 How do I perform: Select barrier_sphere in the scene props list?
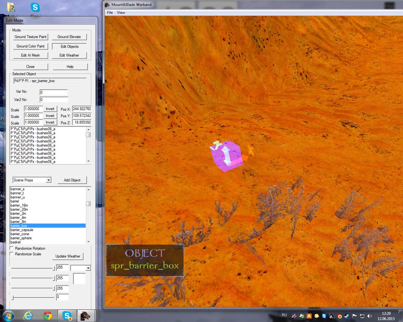(21, 238)
